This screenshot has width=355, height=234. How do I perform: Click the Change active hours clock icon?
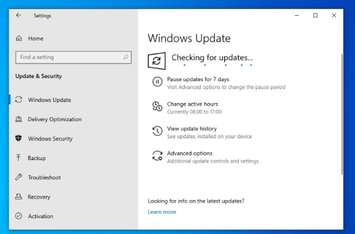coord(158,106)
